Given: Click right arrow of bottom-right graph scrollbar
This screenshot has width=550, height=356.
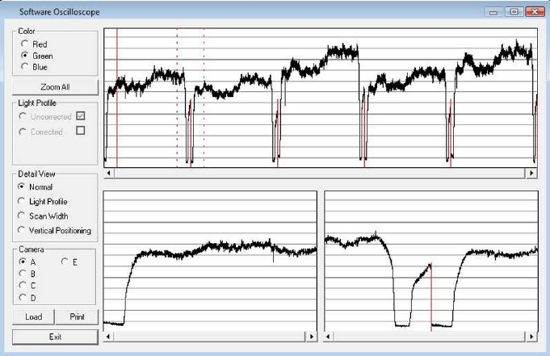Looking at the screenshot, I should click(531, 337).
